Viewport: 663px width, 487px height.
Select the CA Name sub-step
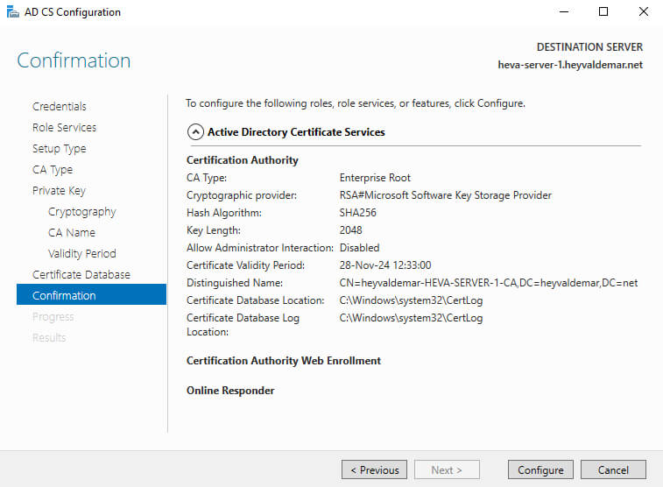pyautogui.click(x=72, y=232)
